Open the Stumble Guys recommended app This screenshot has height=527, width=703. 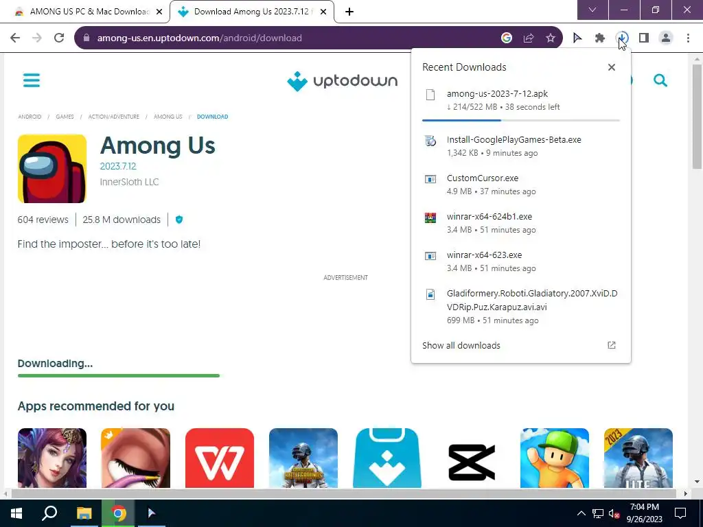[x=555, y=458]
